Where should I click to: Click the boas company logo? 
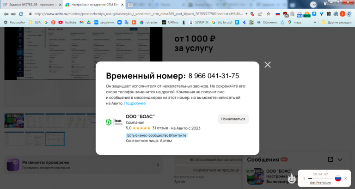114,122
